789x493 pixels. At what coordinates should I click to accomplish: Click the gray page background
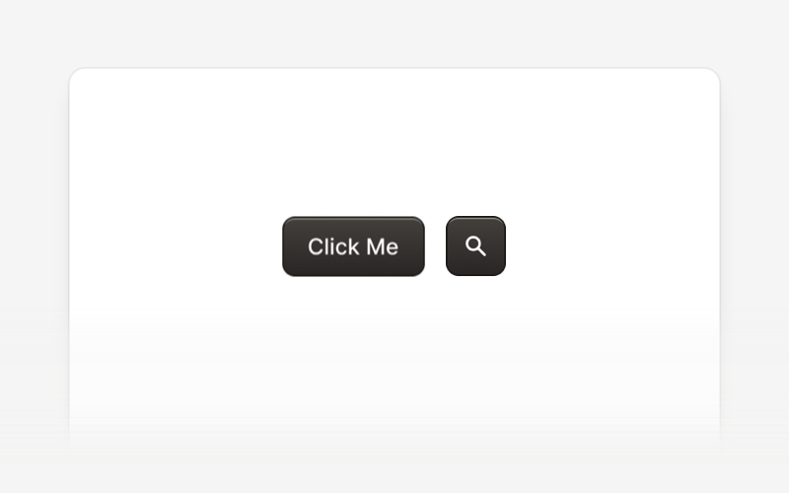pyautogui.click(x=394, y=31)
